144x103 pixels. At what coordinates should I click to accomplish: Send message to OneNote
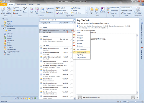[102, 10]
